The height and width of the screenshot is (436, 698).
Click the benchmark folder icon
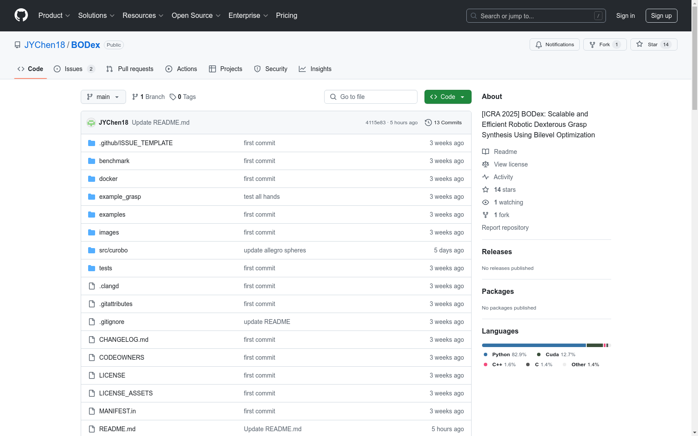click(92, 161)
